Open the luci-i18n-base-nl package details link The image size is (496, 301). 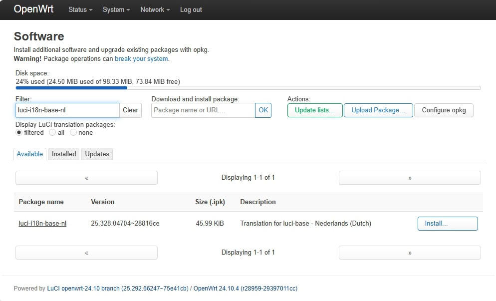click(43, 224)
